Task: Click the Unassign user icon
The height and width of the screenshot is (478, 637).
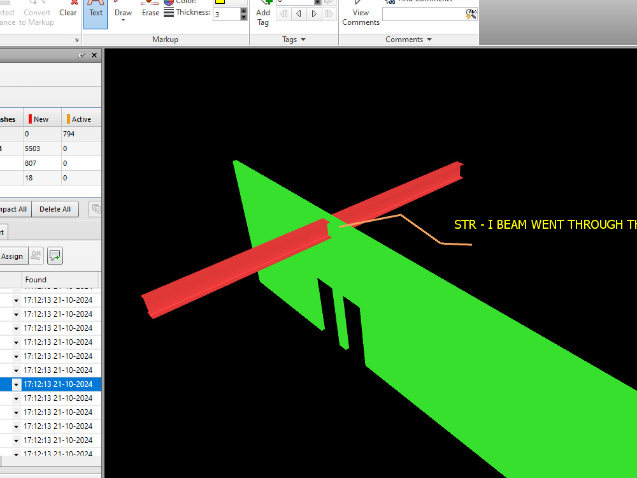Action: pos(36,256)
